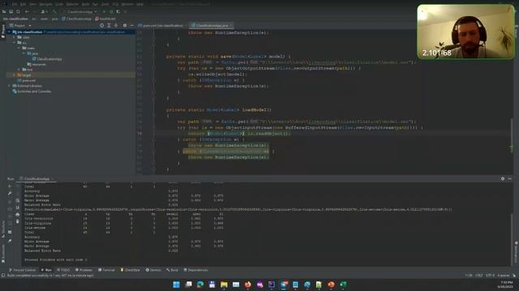This screenshot has height=291, width=519.
Task: Open the run configuration dropdown ClassificationApp
Action: pos(80,11)
